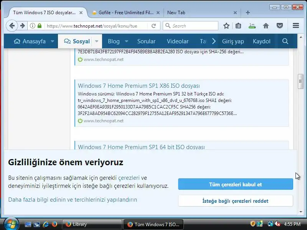
Task: Select the Tüm Windows 7 ISO dosyalar tab
Action: [44, 13]
